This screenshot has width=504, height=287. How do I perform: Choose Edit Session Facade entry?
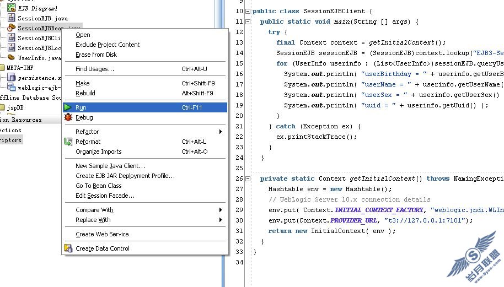point(105,196)
